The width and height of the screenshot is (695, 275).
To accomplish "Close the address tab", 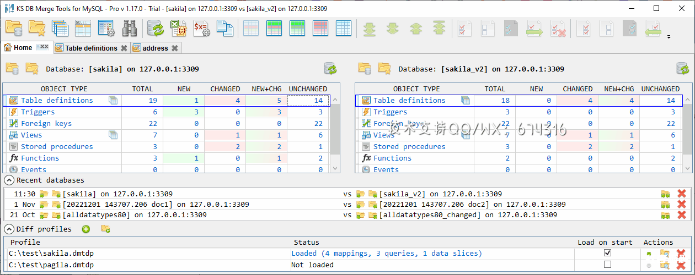I will pos(174,48).
